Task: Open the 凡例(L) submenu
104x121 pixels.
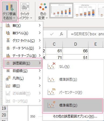Action: (23, 78)
